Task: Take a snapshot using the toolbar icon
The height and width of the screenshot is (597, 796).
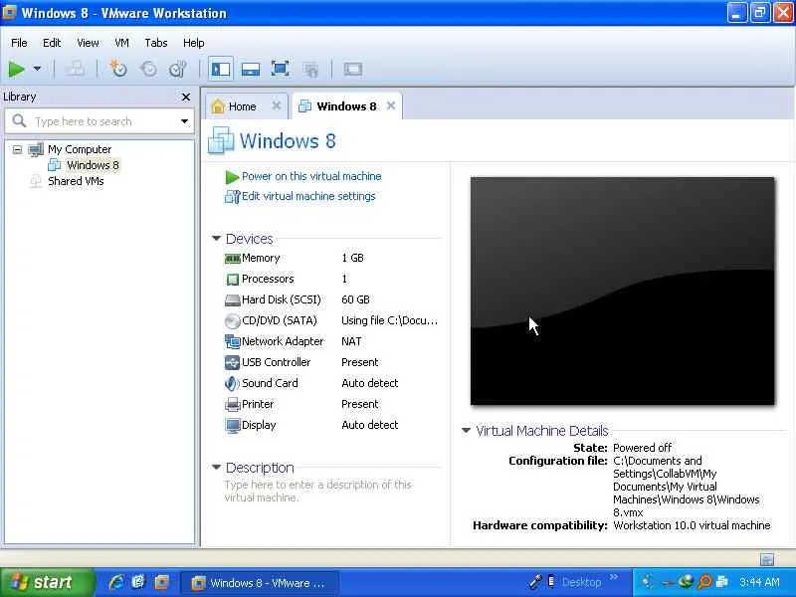Action: coord(118,69)
